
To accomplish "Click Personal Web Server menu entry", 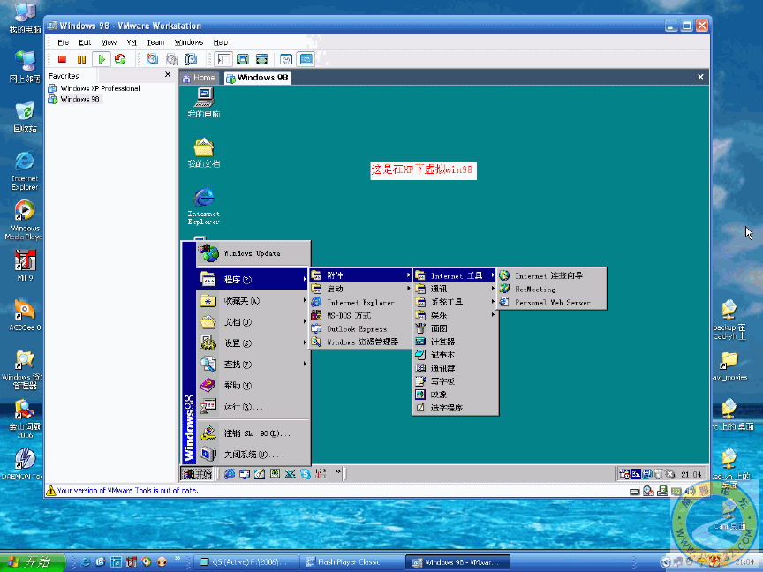I will pyautogui.click(x=551, y=302).
